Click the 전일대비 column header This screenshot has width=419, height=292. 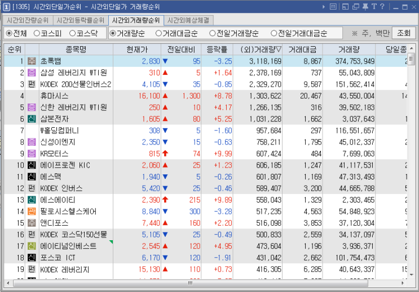click(x=181, y=50)
